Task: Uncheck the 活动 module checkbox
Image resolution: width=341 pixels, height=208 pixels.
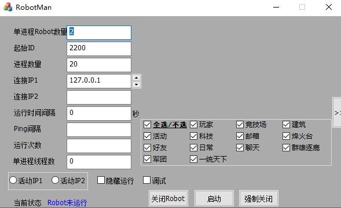Action: click(147, 136)
